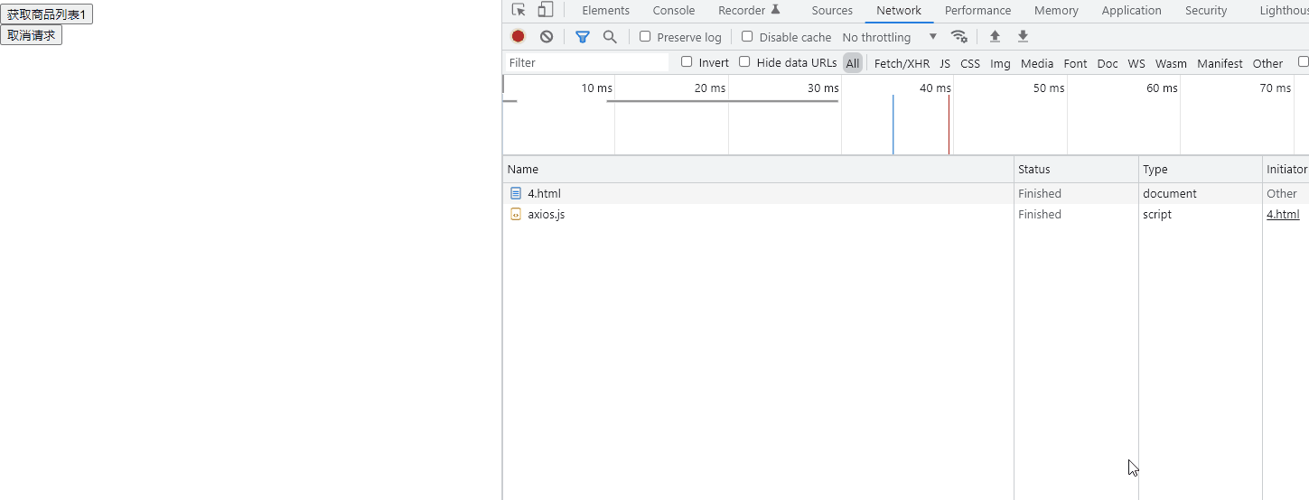The height and width of the screenshot is (500, 1309).
Task: Filter by JS requests
Action: 945,63
